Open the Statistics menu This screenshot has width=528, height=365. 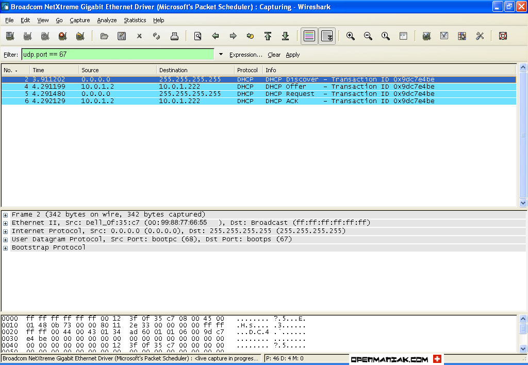pos(135,20)
